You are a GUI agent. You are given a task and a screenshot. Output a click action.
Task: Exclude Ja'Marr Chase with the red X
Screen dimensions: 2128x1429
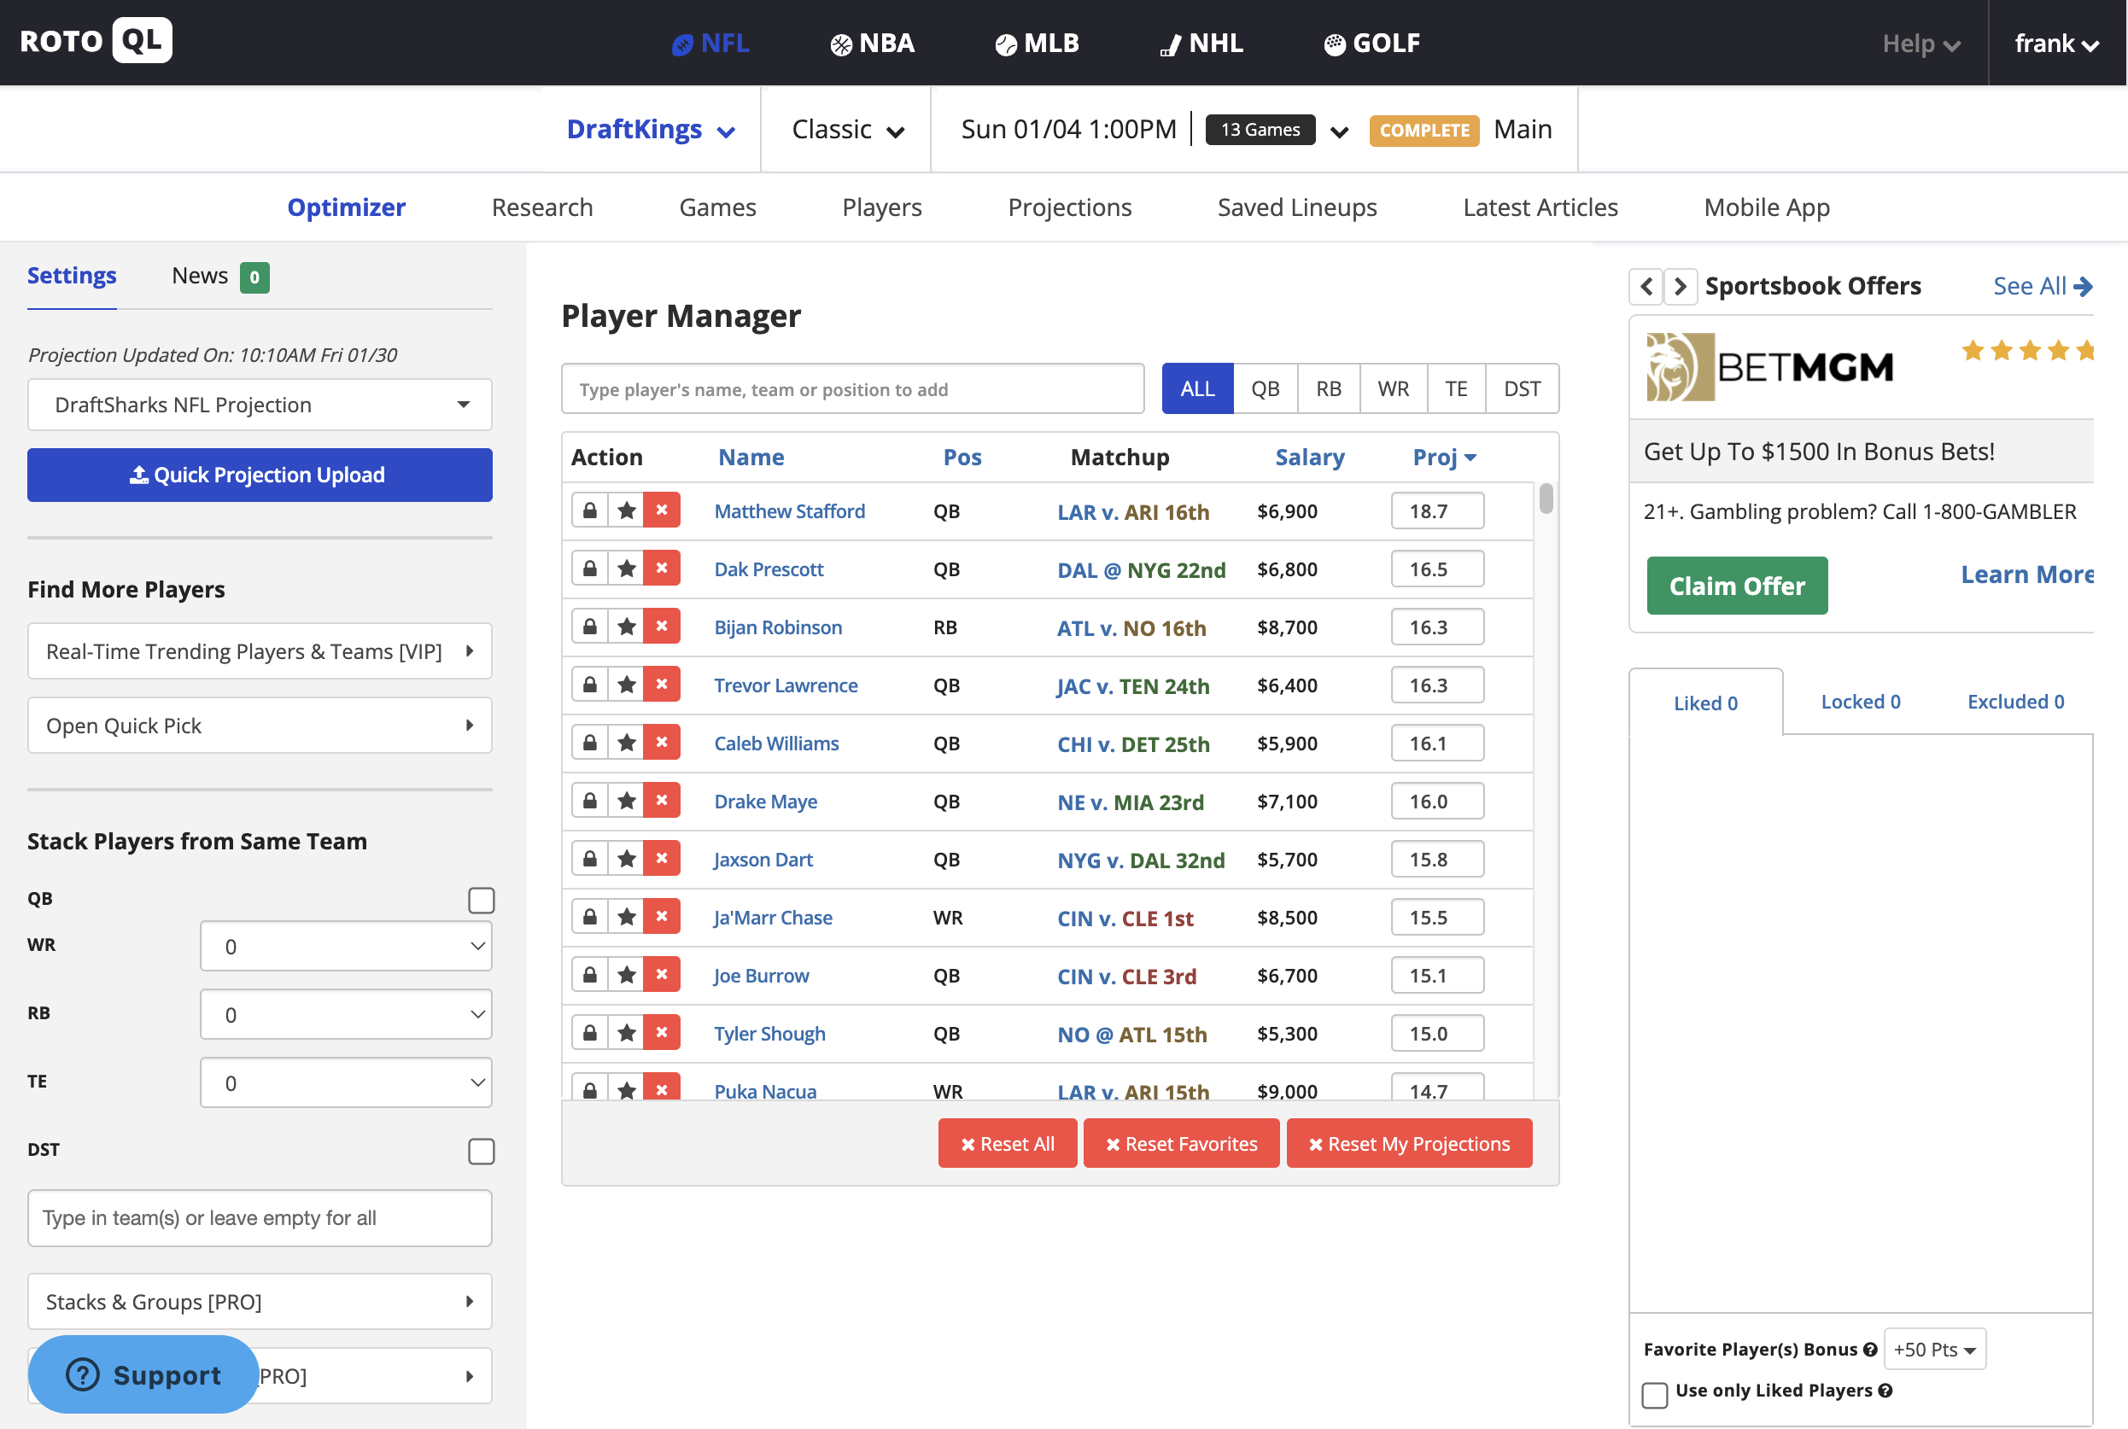point(662,917)
